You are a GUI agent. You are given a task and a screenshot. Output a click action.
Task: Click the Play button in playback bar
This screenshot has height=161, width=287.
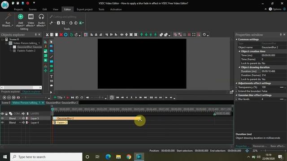coord(136,97)
